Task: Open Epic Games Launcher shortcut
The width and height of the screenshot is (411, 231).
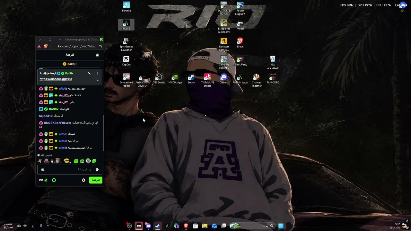Action: [126, 45]
